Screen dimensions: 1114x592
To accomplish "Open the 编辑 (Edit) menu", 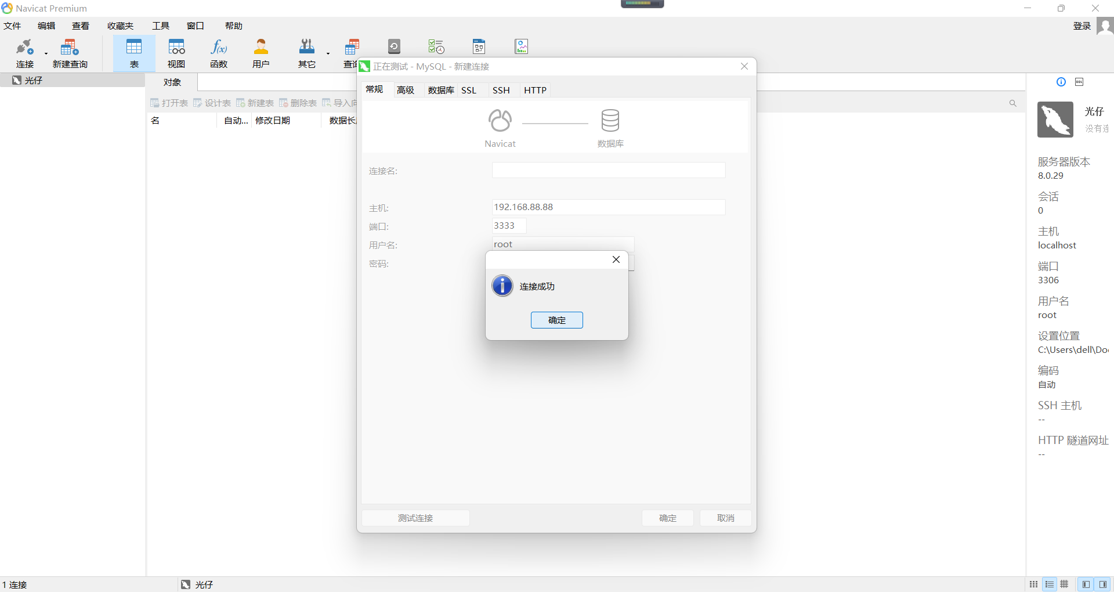I will pos(46,26).
